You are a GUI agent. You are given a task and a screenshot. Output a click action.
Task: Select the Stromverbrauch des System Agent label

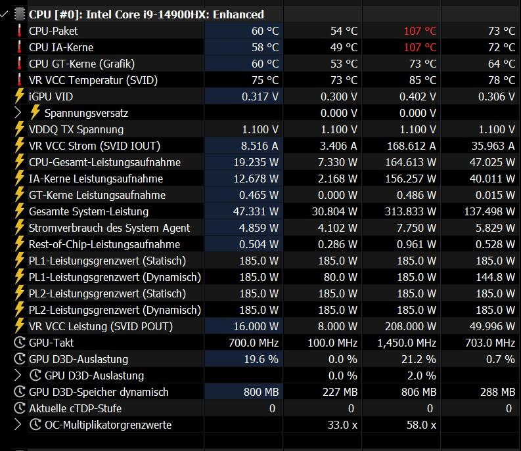[109, 228]
